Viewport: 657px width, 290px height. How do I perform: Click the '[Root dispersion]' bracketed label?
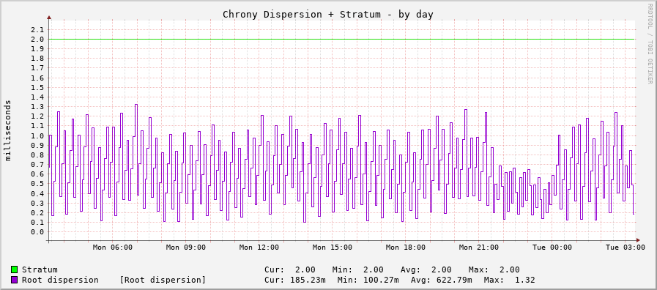163,280
